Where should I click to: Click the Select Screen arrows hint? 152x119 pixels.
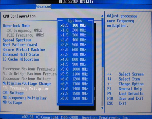click(125, 74)
